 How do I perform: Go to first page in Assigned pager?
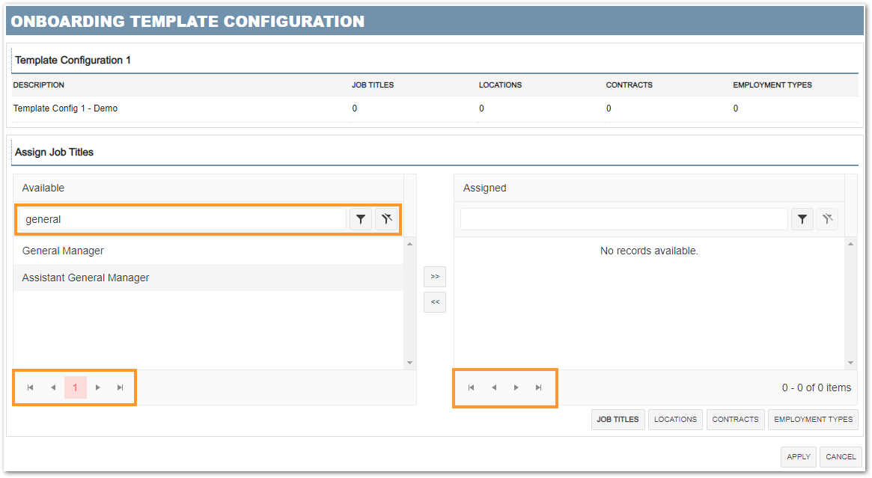click(x=471, y=387)
